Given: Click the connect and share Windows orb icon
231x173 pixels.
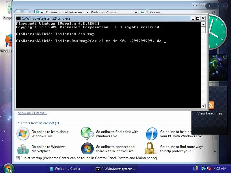Looking at the screenshot, I should [x=87, y=148].
